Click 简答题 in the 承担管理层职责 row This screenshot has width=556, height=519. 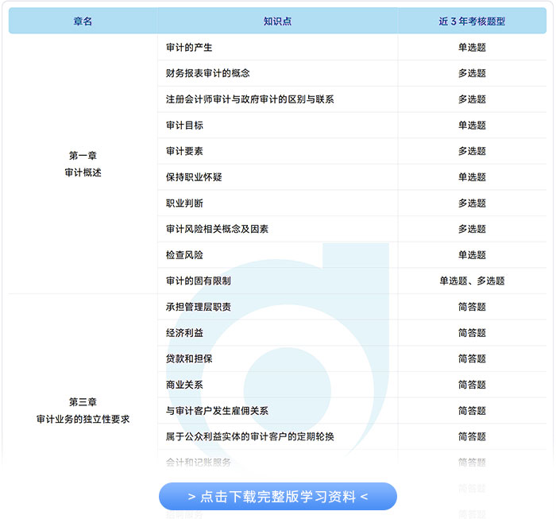pos(472,307)
